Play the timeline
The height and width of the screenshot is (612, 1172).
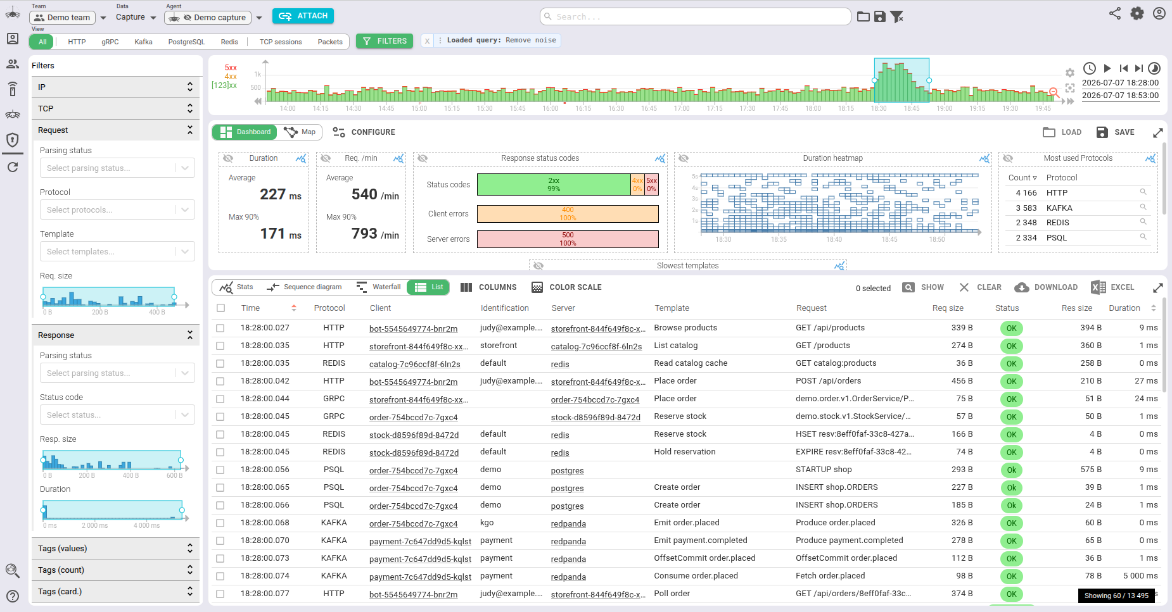pos(1107,68)
